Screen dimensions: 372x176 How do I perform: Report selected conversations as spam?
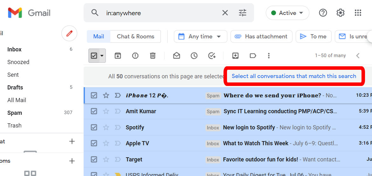[x=135, y=55]
